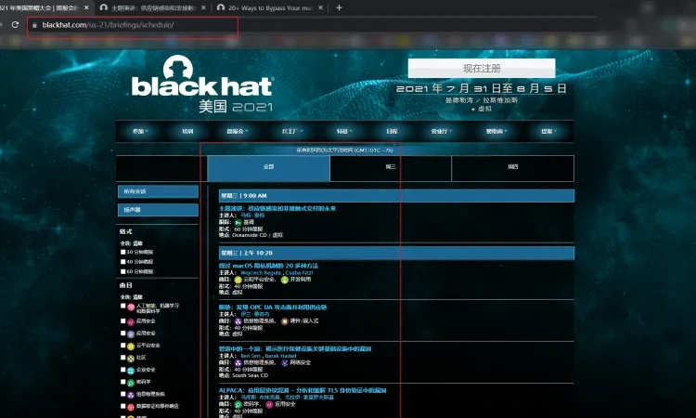Click the 硬件/嵌入式 icon in OPC UA session

(x=285, y=321)
